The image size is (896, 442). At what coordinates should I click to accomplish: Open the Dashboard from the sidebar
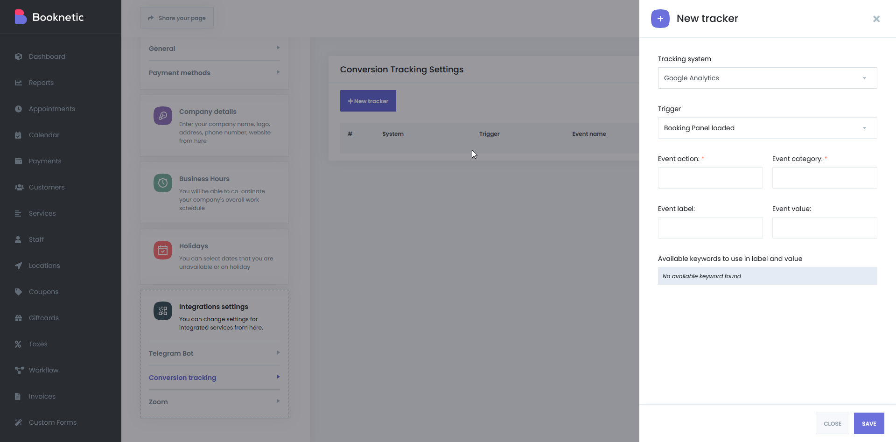19,56
